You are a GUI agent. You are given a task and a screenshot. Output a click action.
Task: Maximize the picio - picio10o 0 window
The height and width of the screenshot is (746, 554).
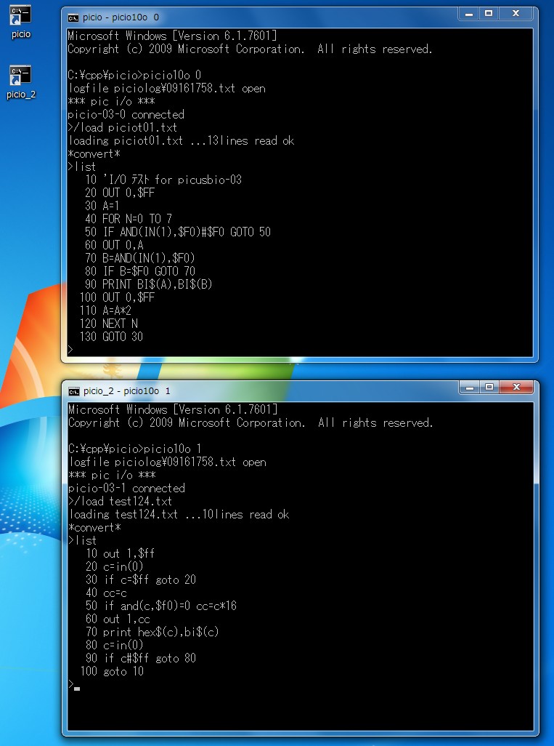489,14
